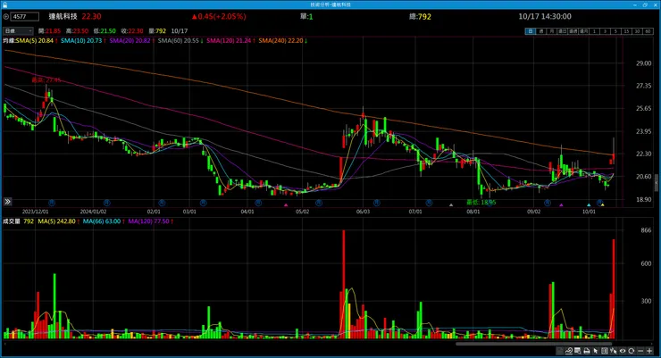Click the total volume value 792 in header

[424, 16]
